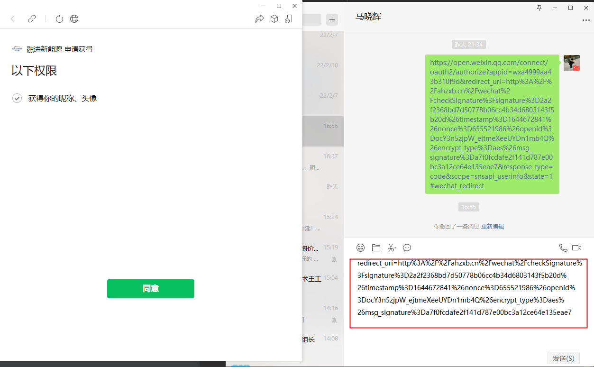Toggle the nickname and avatar permission checkmark
Viewport: 594px width, 367px height.
tap(17, 98)
